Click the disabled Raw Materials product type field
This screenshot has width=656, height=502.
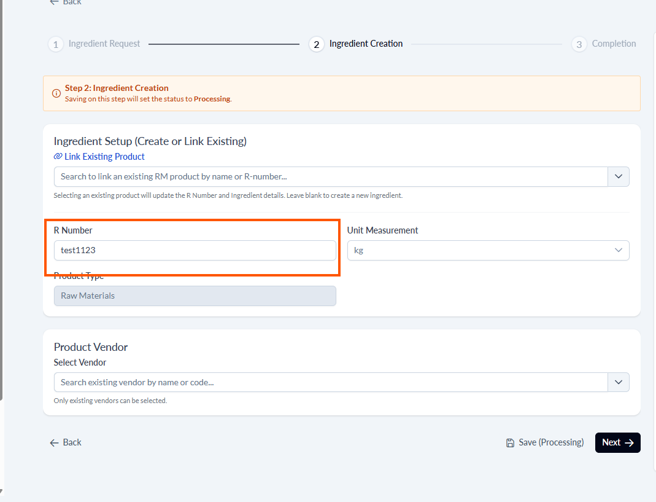[195, 296]
